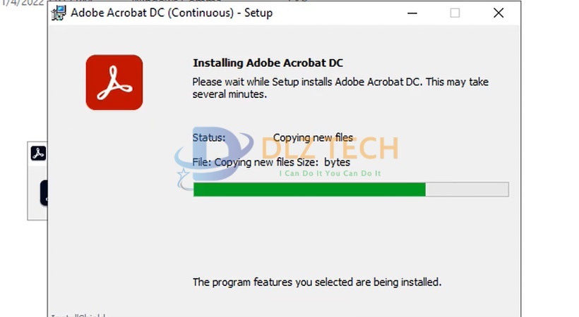579x317 pixels.
Task: Click the 'File: Copying new files Size: bytes' line
Action: [271, 162]
